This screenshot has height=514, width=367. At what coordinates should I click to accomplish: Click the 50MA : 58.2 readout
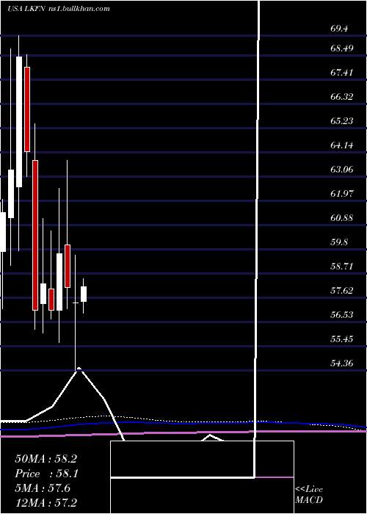46,459
